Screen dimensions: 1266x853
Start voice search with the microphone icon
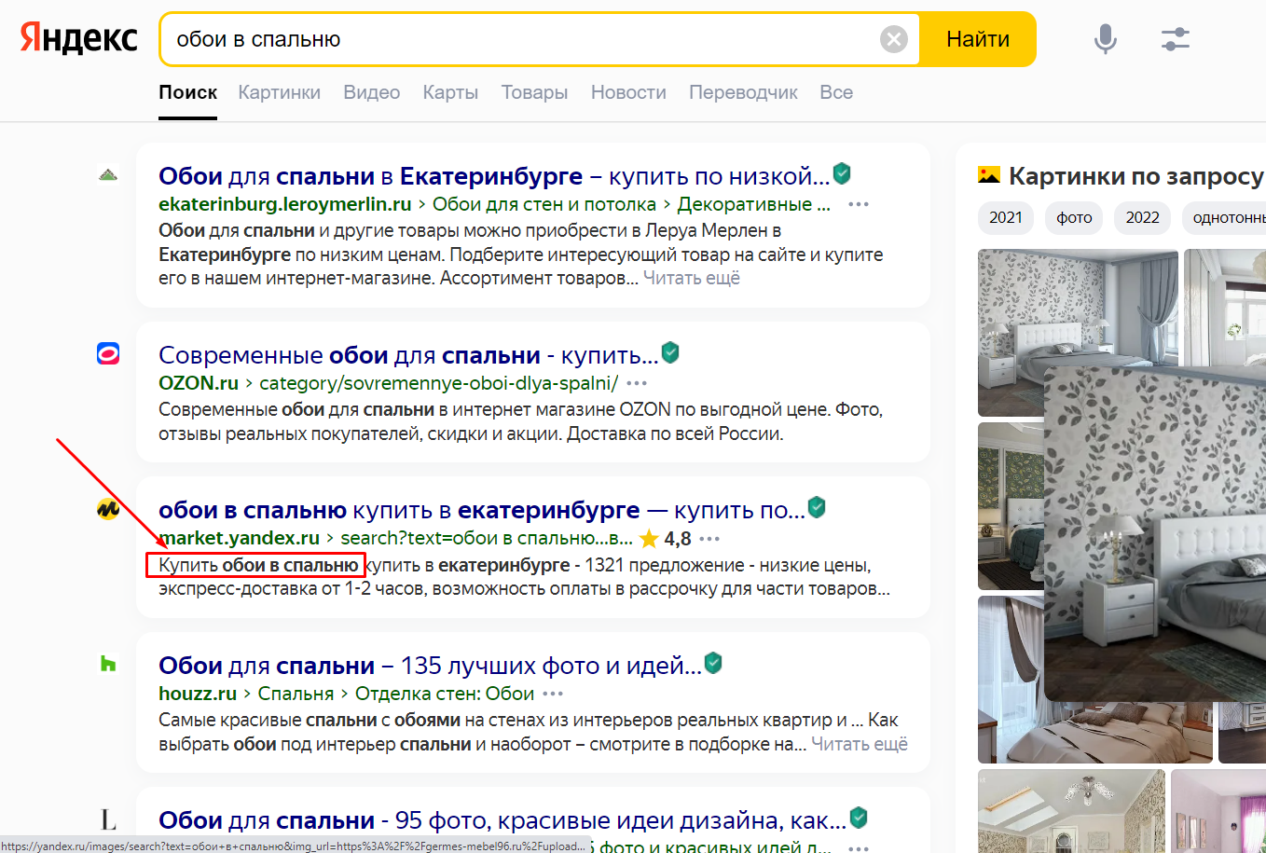(1105, 39)
